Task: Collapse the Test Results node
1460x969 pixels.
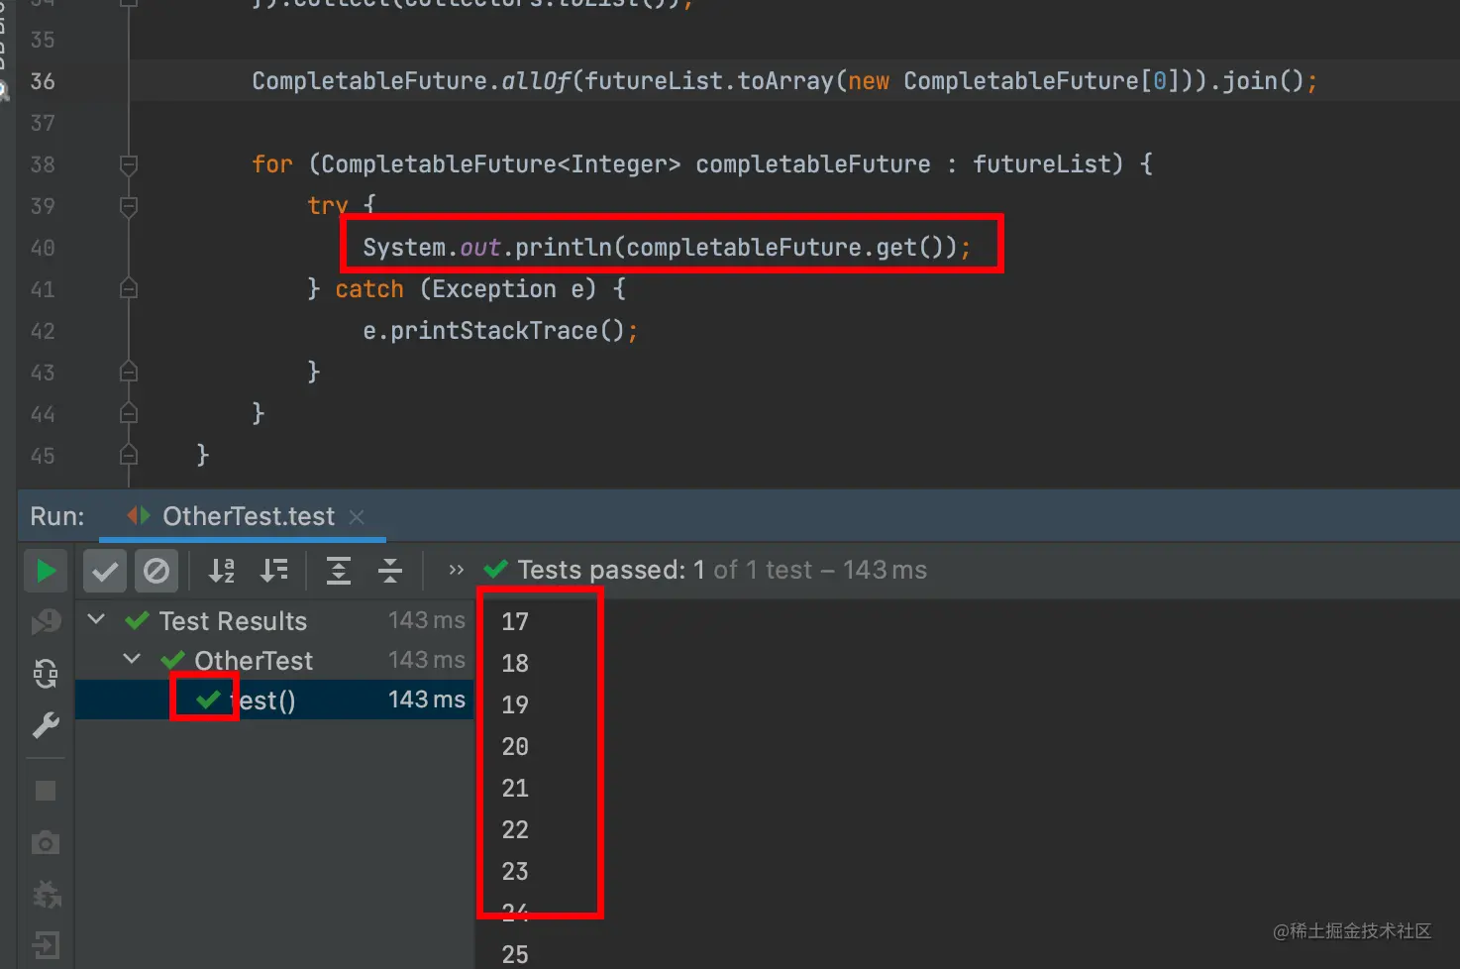Action: pyautogui.click(x=96, y=620)
